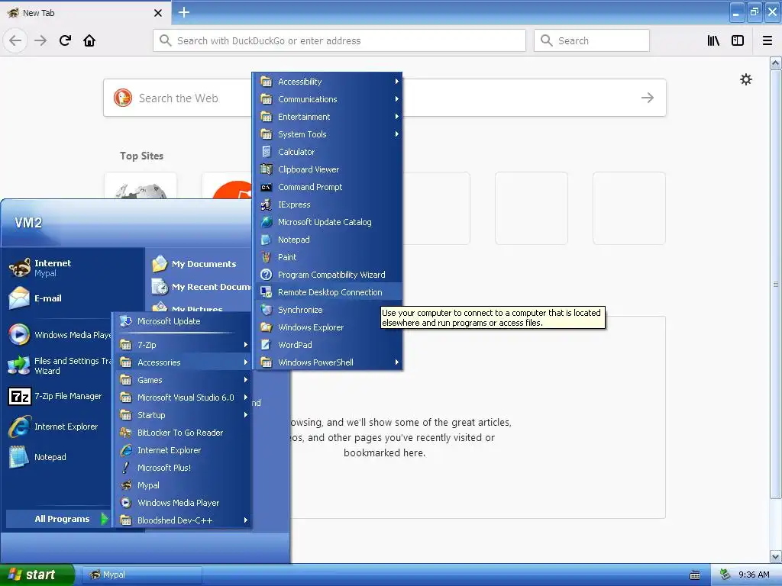
Task: Close the New Tab tab
Action: coord(158,13)
